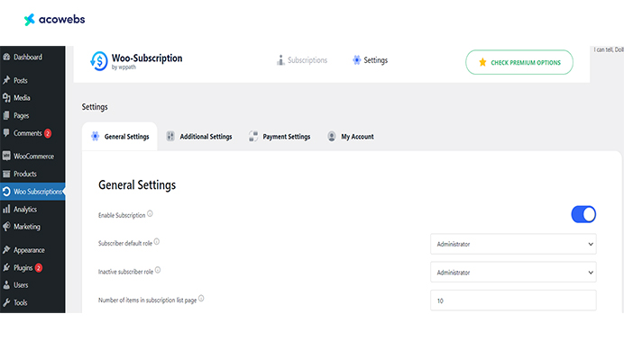
Task: Click the 'Subscriber default role' label
Action: tap(125, 243)
